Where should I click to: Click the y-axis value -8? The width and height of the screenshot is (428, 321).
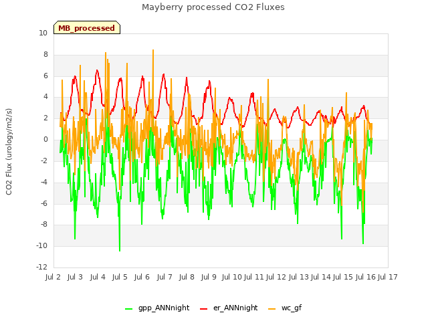click(44, 225)
